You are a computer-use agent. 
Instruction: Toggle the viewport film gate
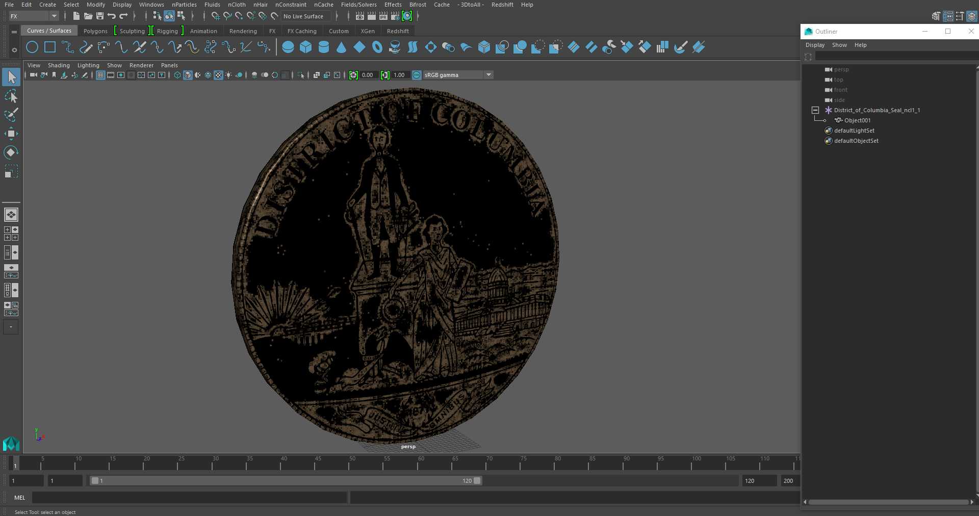click(x=111, y=75)
